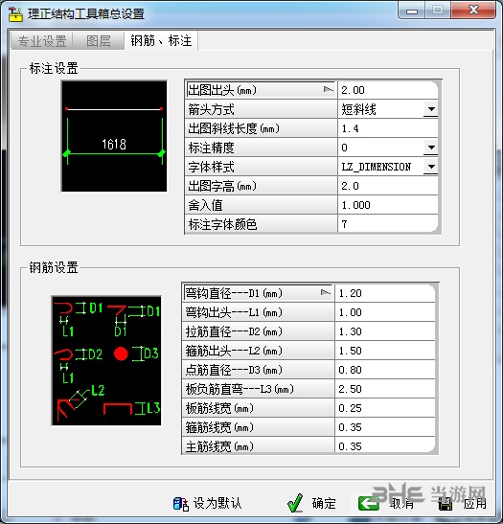This screenshot has width=503, height=524.
Task: Click the 标注字体颜色 value 7
Action: [388, 224]
